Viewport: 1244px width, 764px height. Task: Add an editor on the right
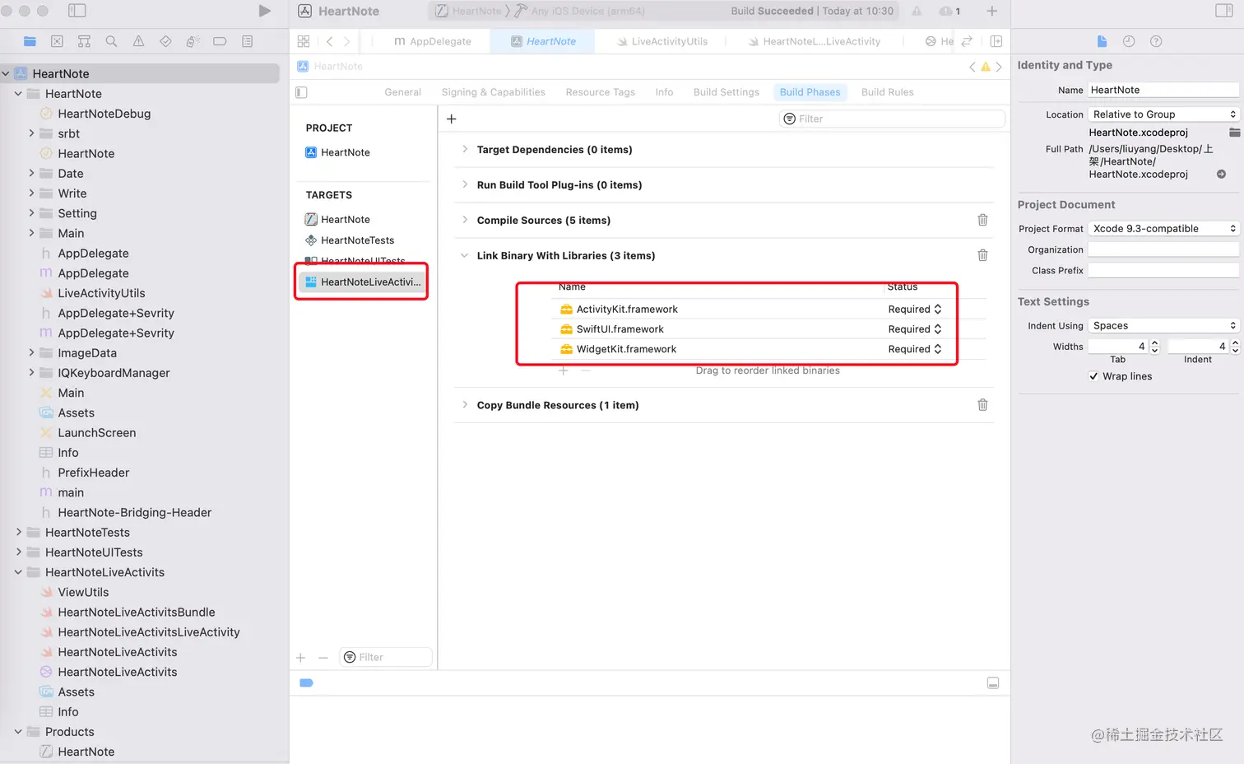(x=996, y=41)
